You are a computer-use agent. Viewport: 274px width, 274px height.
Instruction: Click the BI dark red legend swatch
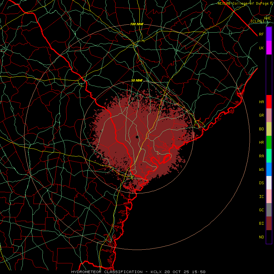coord(269,223)
